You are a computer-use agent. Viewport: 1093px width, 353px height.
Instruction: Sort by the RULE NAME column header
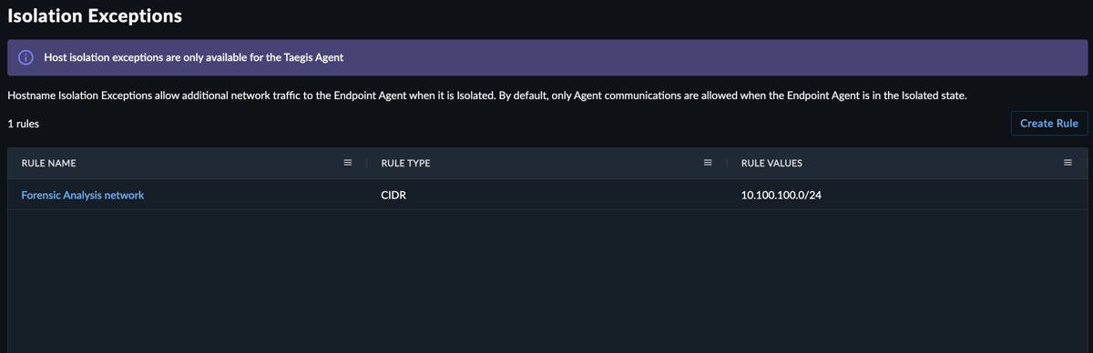49,164
